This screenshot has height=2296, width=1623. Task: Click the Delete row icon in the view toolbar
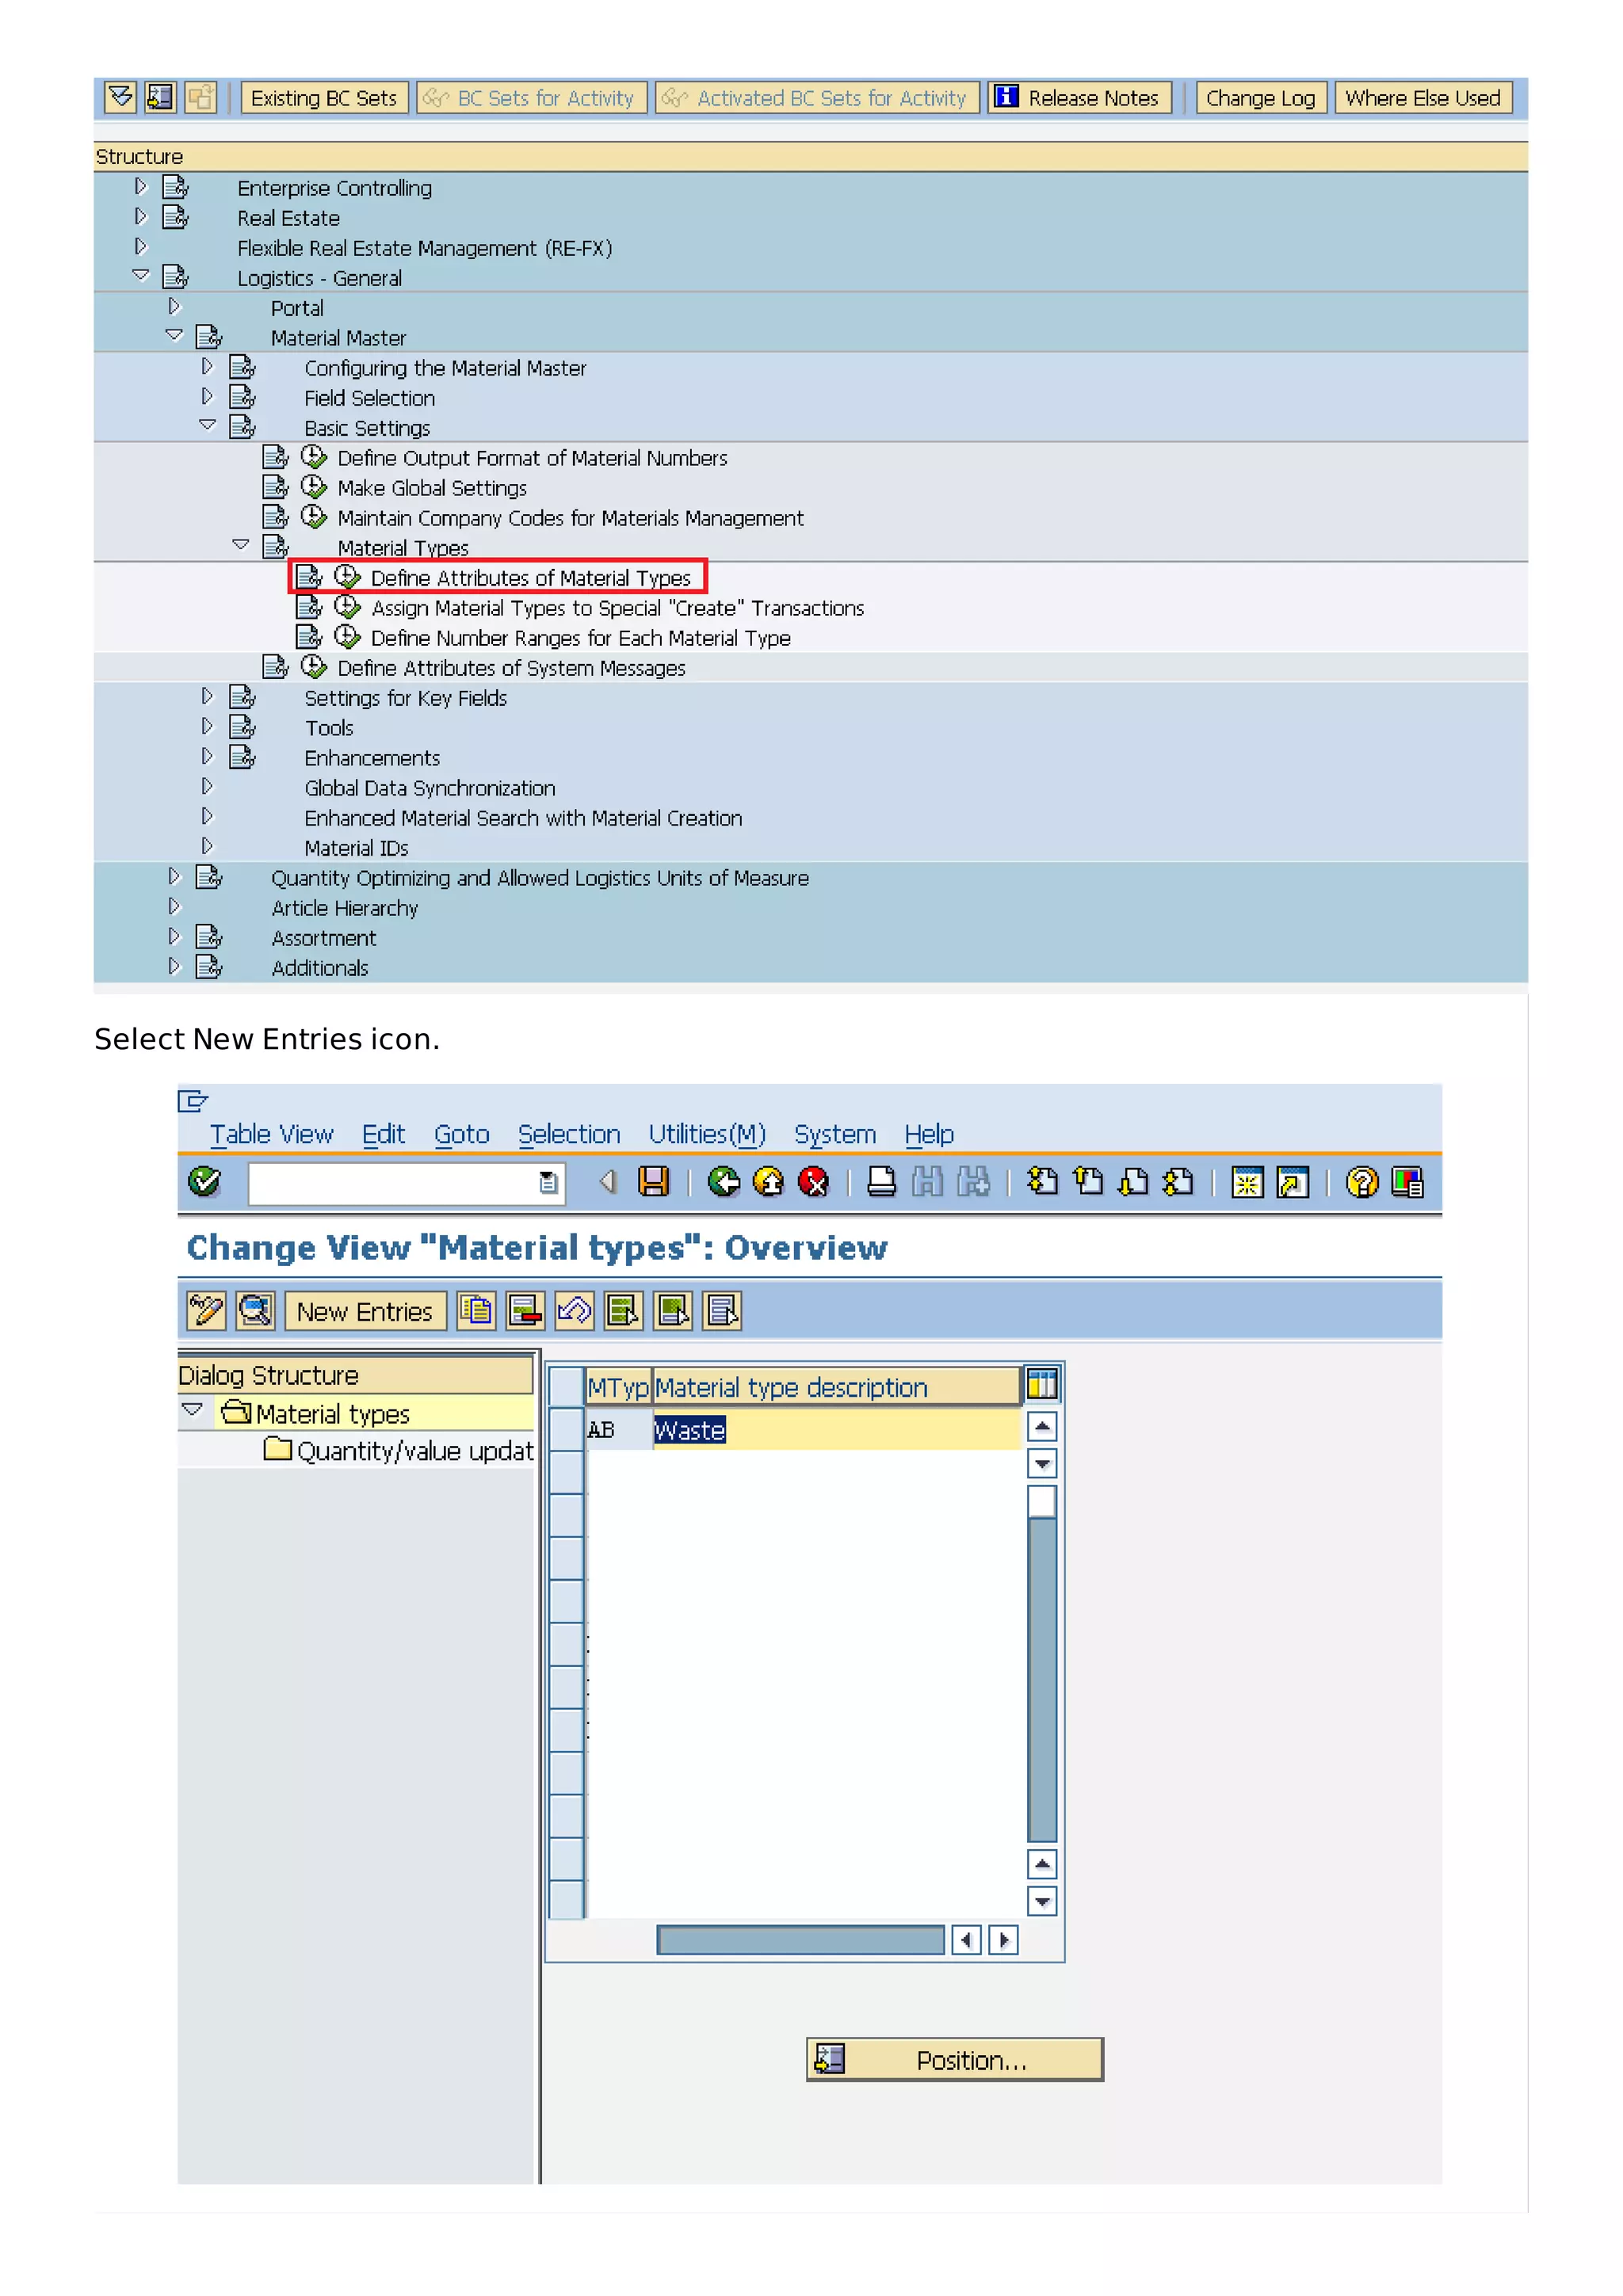click(525, 1311)
